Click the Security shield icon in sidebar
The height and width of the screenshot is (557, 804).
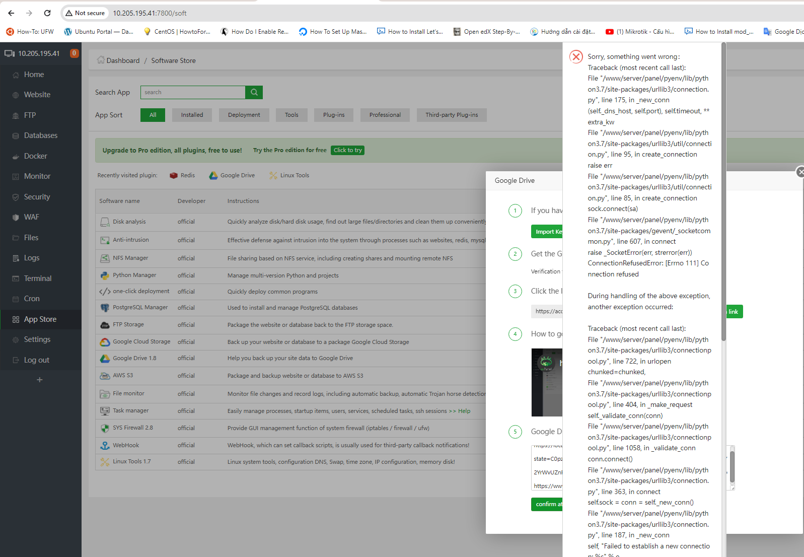pyautogui.click(x=16, y=197)
